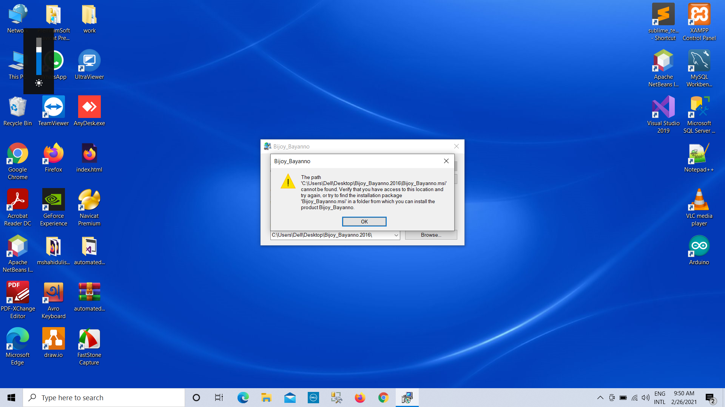
Task: Select the Microsoft Edge desktop shortcut
Action: point(17,347)
